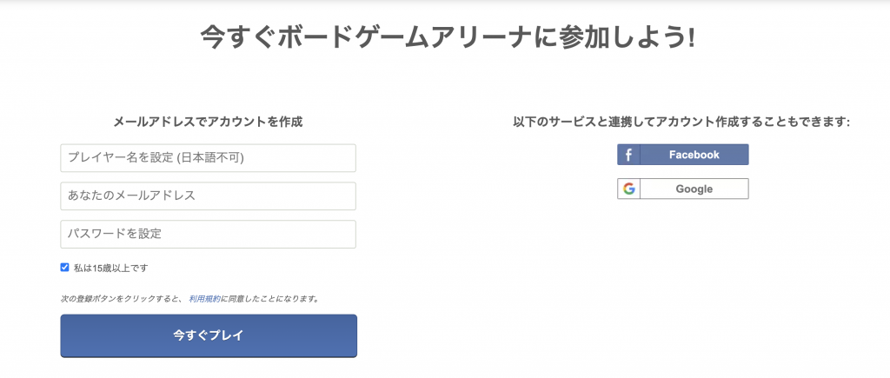Focus the プレイヤー名を設定 input field
Screen dimensions: 890x378
tap(209, 158)
